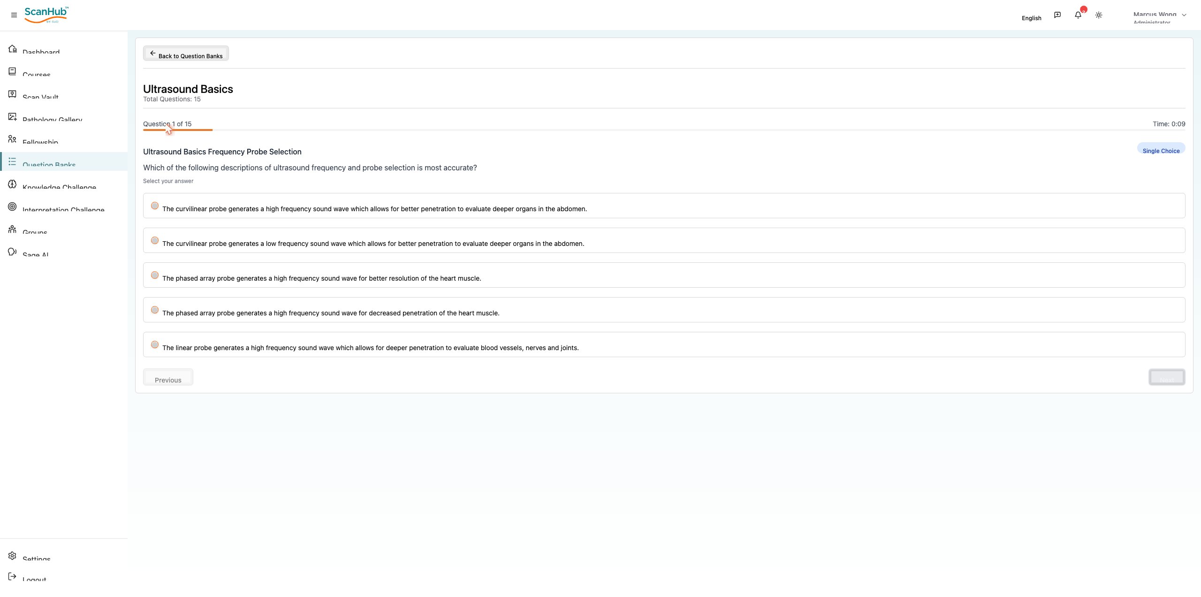This screenshot has width=1201, height=597.
Task: Open Question Banks menu item
Action: coord(64,161)
